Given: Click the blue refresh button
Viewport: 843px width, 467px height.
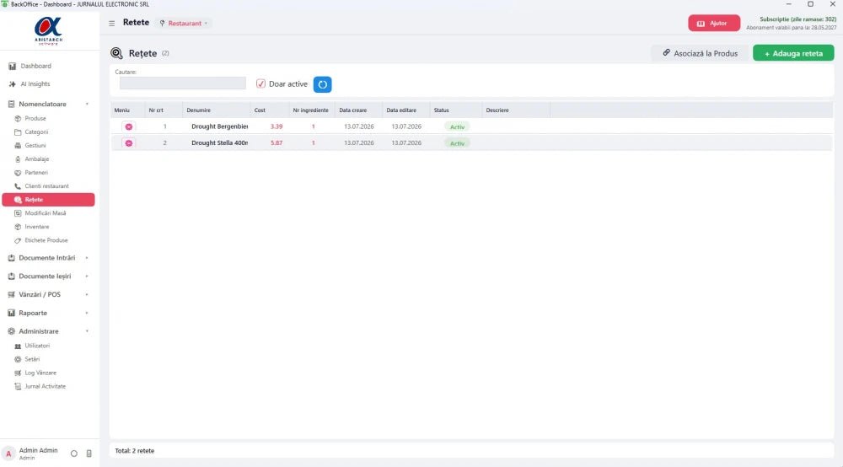Looking at the screenshot, I should pyautogui.click(x=323, y=84).
